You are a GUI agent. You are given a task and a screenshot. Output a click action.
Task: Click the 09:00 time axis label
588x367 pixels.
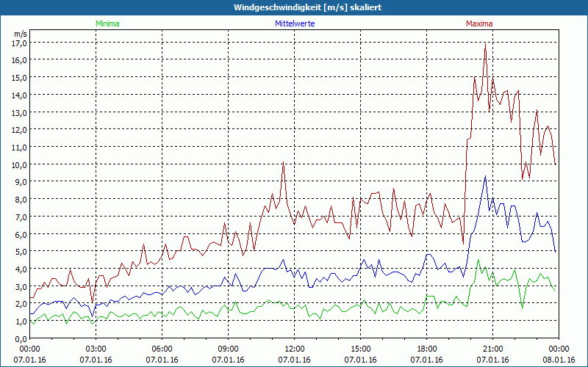pos(228,349)
